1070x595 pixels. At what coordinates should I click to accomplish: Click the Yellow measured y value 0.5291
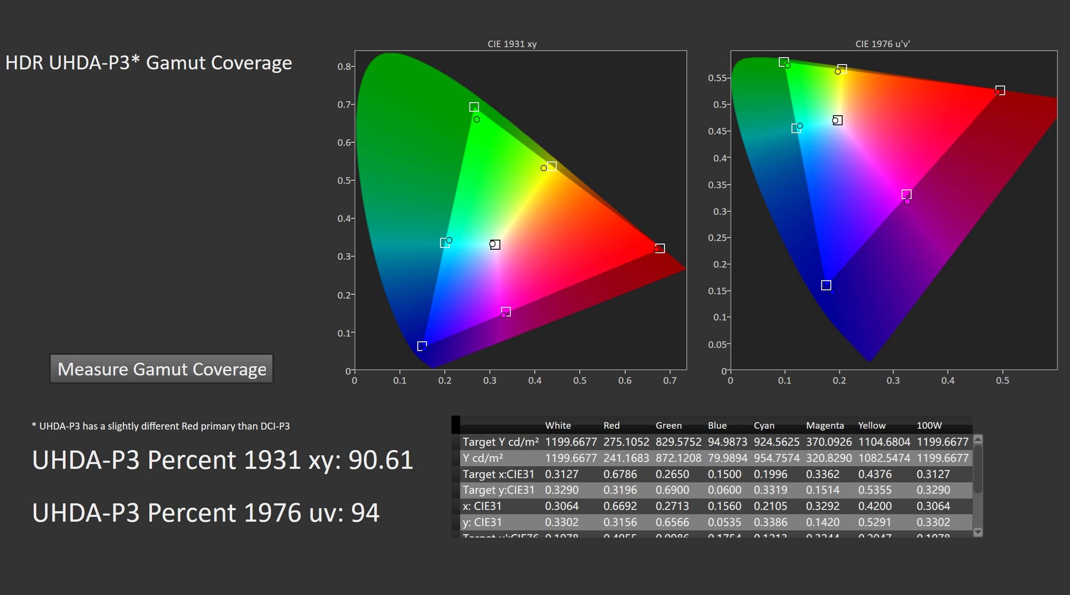(874, 522)
